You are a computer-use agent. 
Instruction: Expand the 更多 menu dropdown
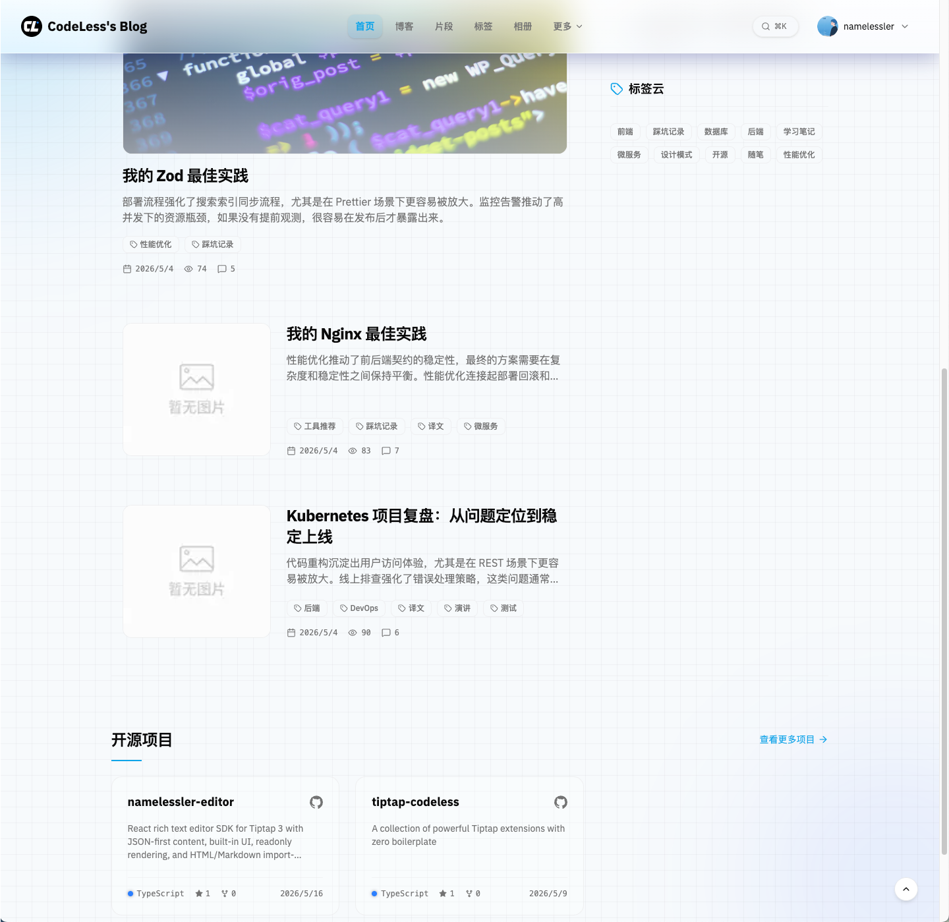(x=568, y=26)
